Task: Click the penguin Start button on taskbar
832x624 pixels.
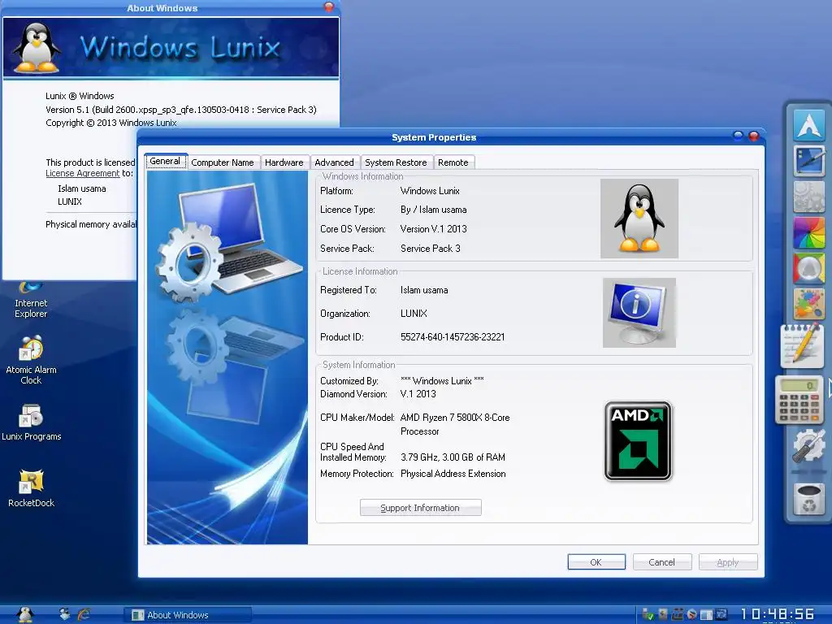Action: click(24, 614)
